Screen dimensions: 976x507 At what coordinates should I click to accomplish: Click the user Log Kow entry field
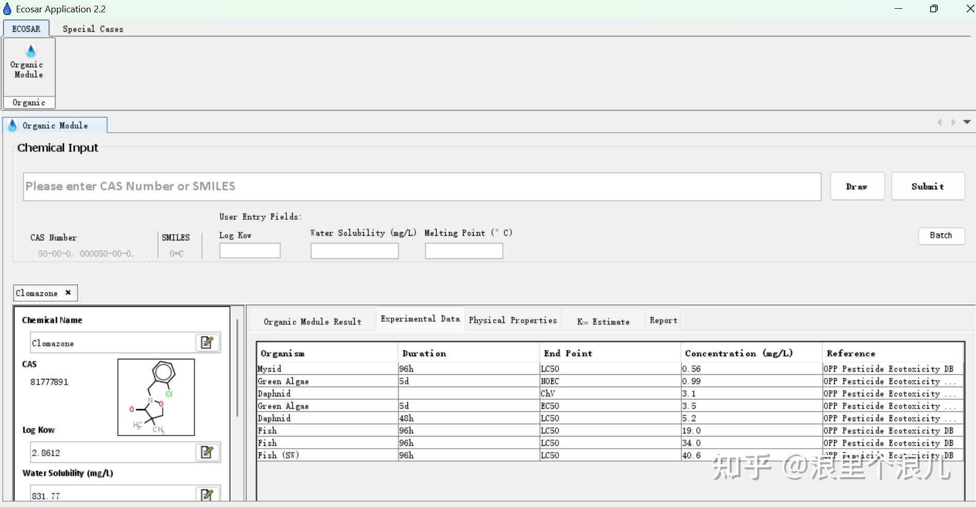pos(250,251)
